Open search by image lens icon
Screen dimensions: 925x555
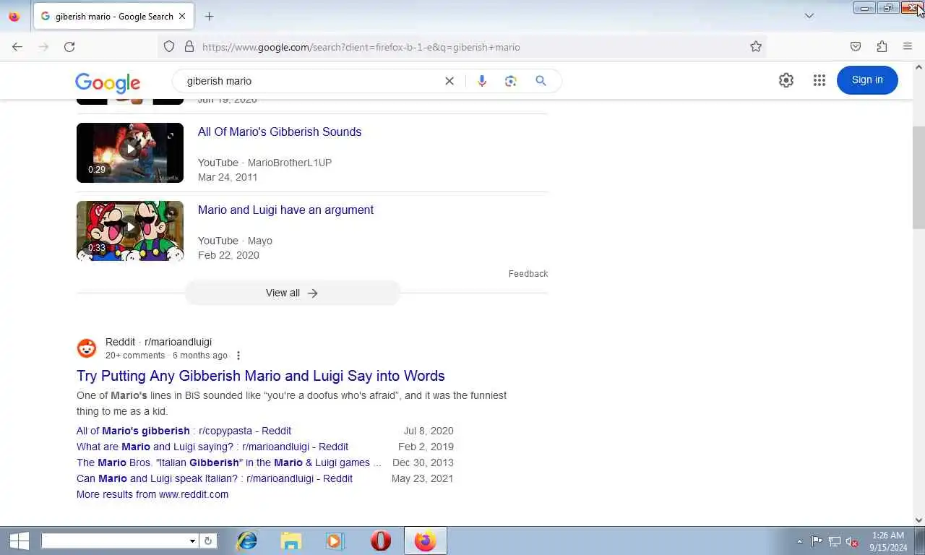(x=511, y=81)
